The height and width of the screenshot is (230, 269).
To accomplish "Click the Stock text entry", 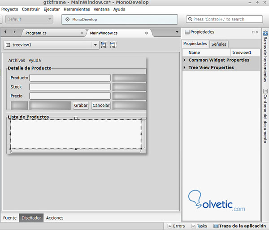I will 70,87.
